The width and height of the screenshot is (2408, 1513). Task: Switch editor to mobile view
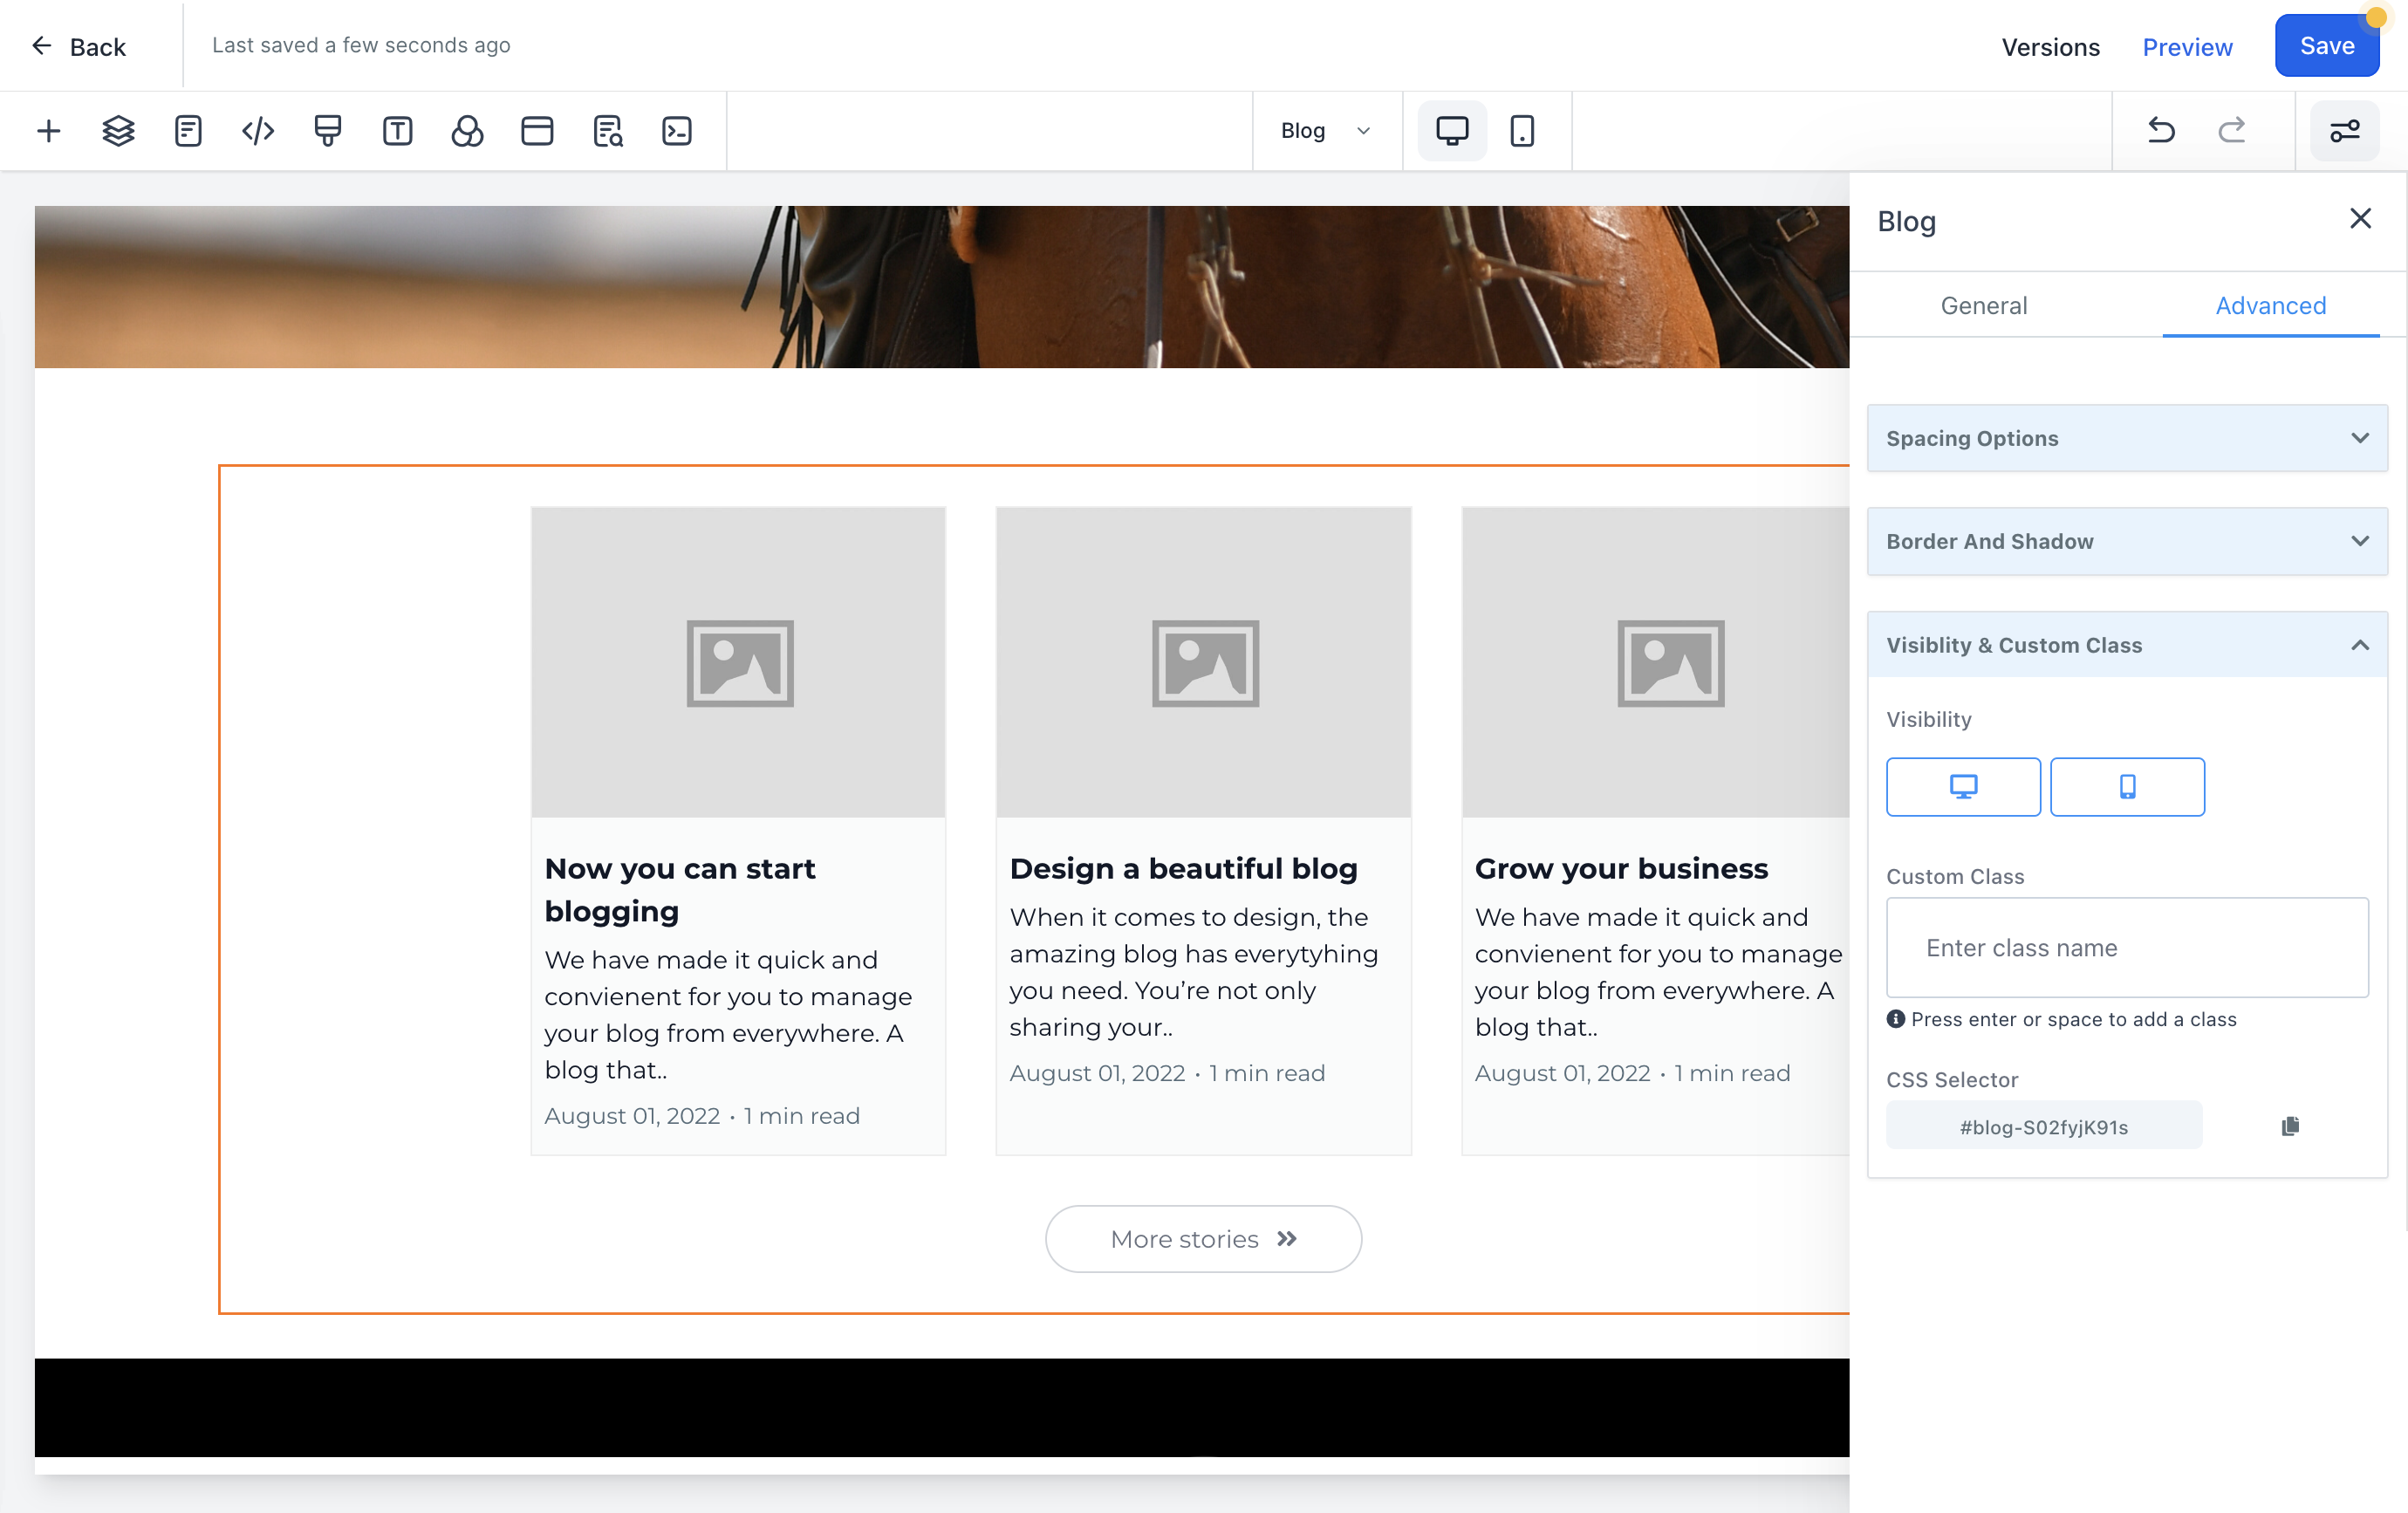(1522, 131)
